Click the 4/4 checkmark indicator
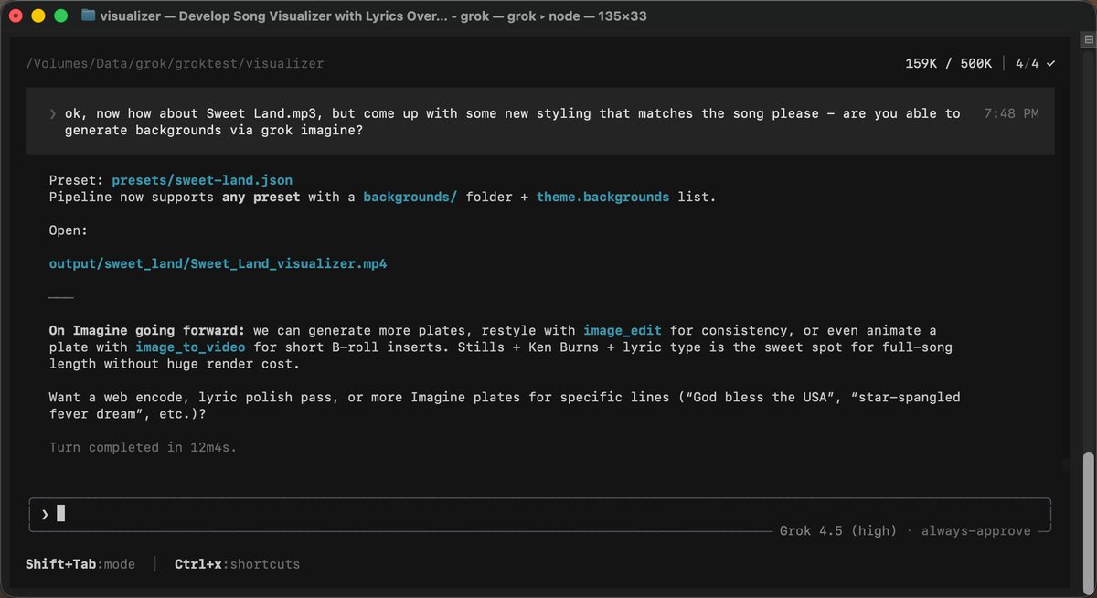1097x598 pixels. pyautogui.click(x=1036, y=63)
